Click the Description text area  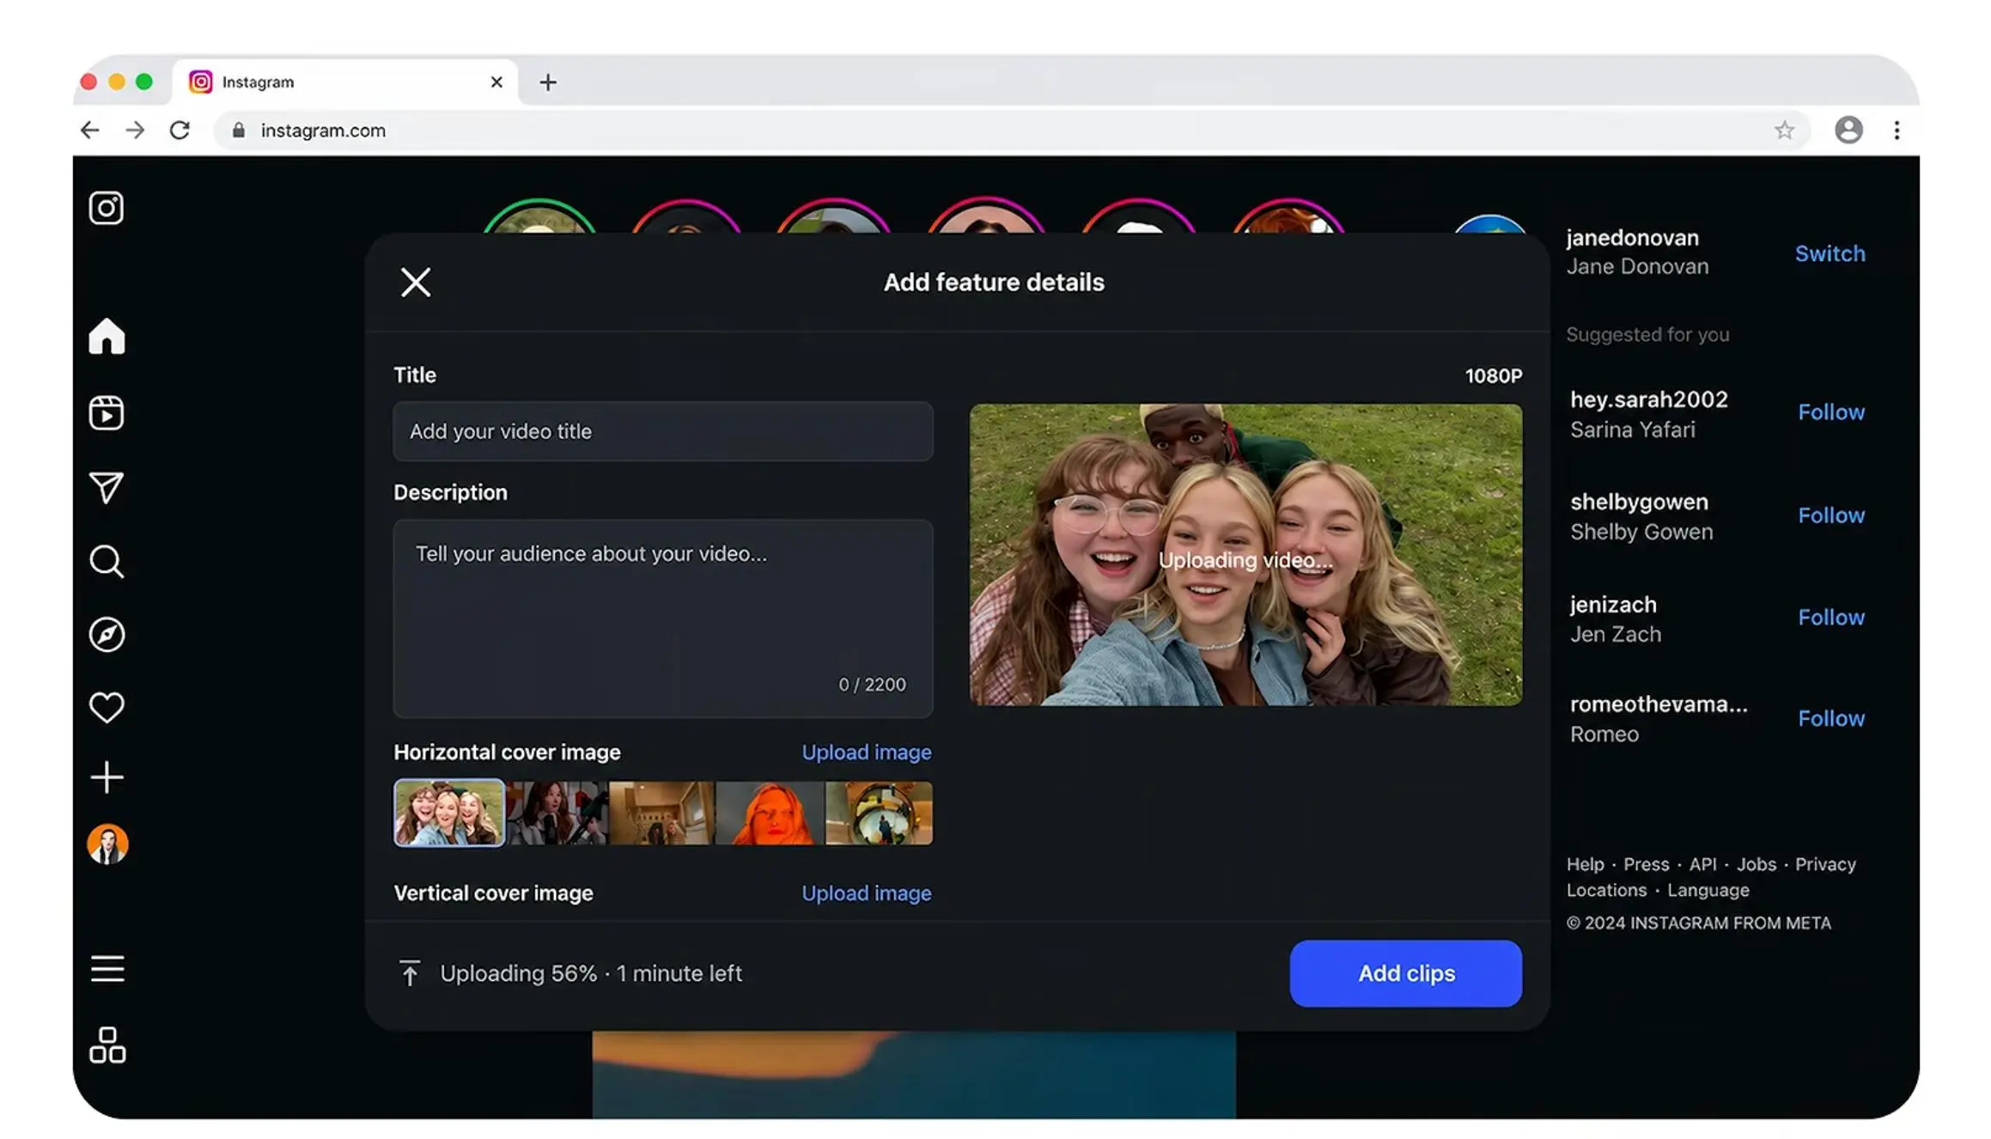[663, 618]
